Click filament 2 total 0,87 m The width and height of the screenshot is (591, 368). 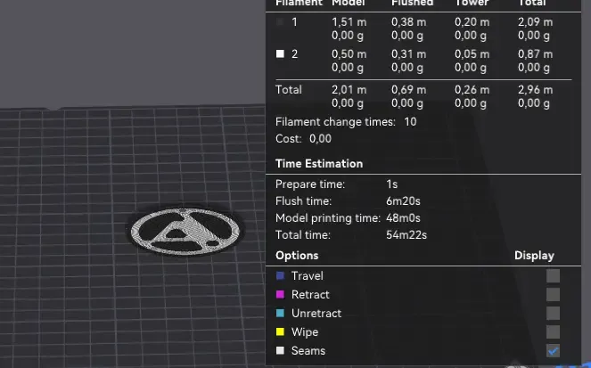[535, 54]
